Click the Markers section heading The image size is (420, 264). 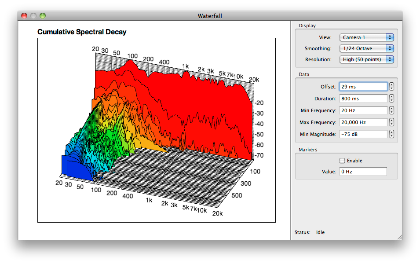pos(308,150)
